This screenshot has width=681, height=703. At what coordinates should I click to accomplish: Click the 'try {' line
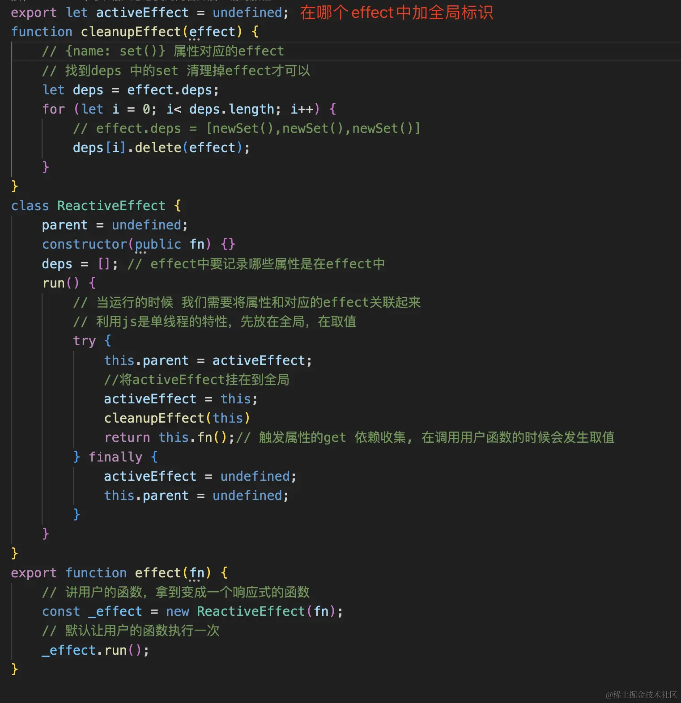pyautogui.click(x=92, y=341)
